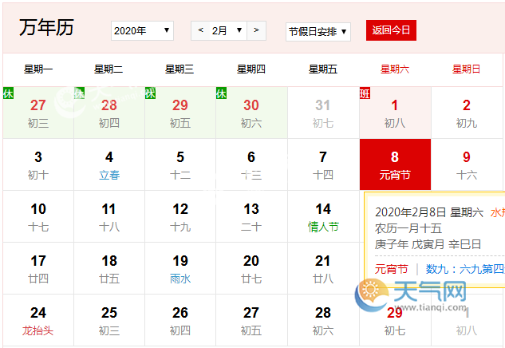Click 农历一月十五 text in tooltip
The image size is (505, 348).
coord(408,228)
